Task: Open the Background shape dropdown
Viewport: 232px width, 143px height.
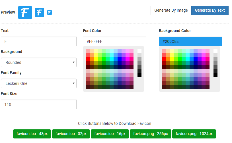Action: coord(39,62)
